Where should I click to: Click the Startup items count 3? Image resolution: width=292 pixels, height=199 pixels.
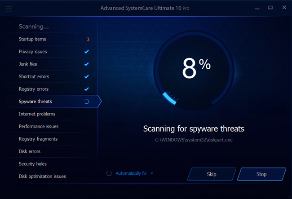click(88, 39)
